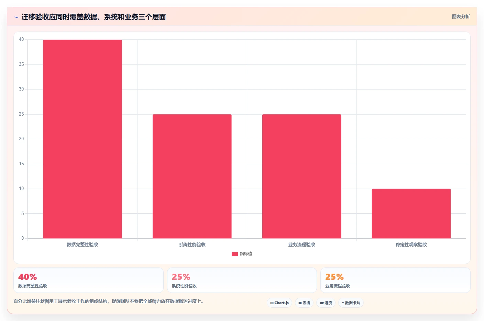Click the y-axis value 40
Viewport: 484px width, 321px height.
point(21,39)
